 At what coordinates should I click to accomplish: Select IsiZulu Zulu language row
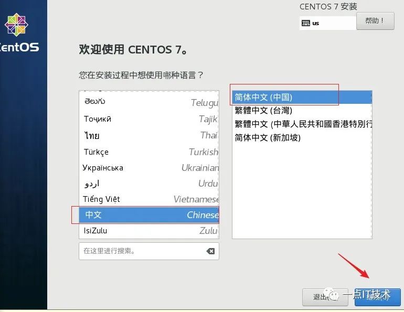(149, 231)
